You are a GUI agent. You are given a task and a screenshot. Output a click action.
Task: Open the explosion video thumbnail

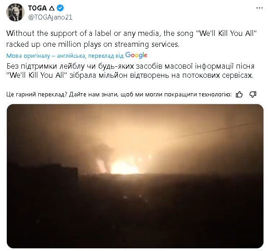135,176
